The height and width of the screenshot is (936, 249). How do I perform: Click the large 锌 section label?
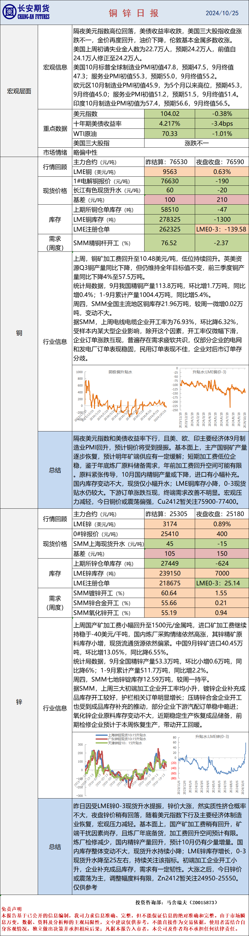click(x=19, y=702)
